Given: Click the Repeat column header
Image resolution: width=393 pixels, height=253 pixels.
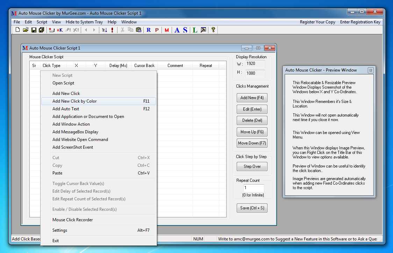Looking at the screenshot, I should click(206, 66).
